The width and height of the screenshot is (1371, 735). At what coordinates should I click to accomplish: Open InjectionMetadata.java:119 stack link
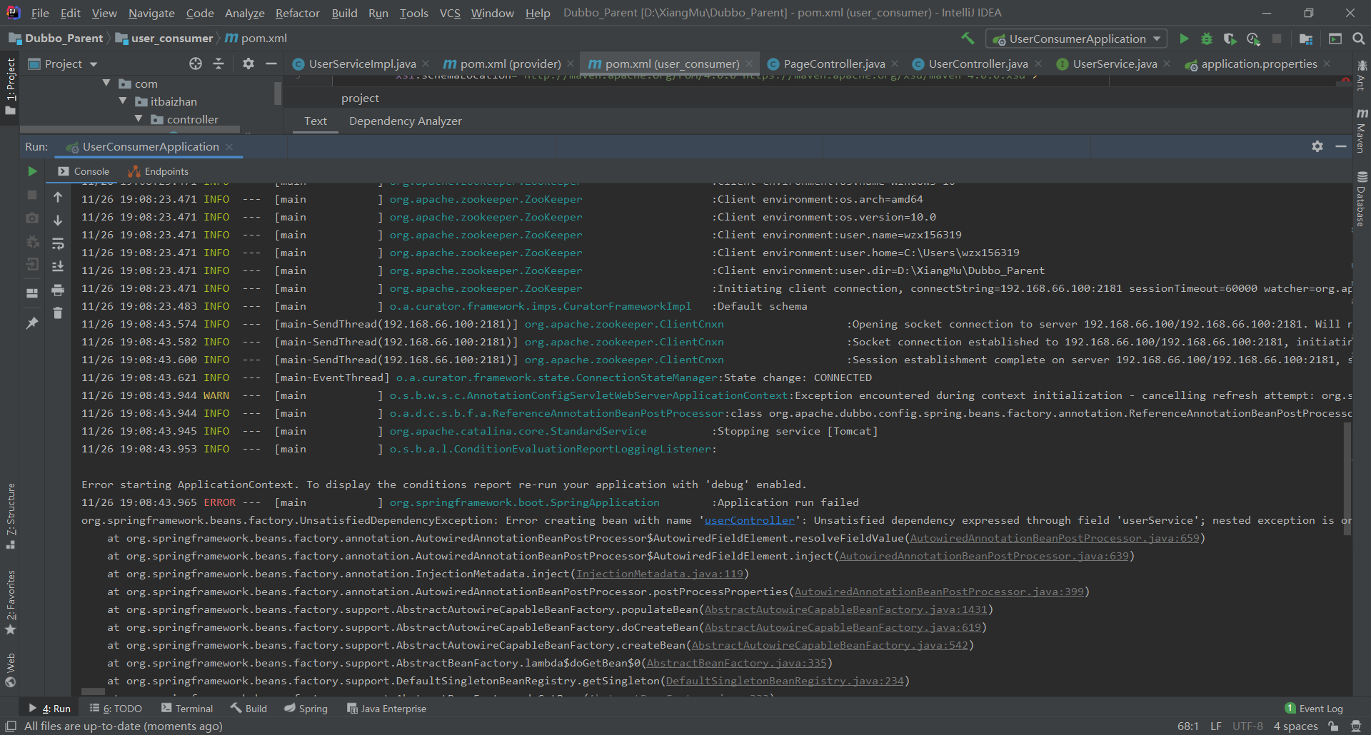[660, 574]
